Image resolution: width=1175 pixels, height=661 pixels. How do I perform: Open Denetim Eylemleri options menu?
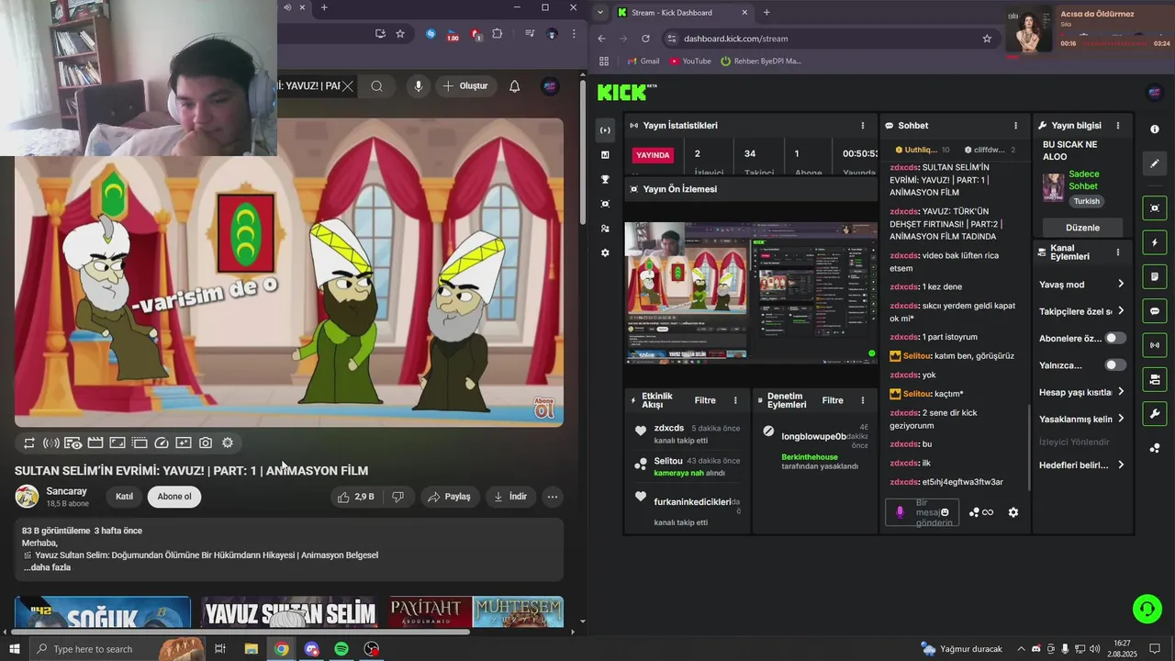coord(862,400)
